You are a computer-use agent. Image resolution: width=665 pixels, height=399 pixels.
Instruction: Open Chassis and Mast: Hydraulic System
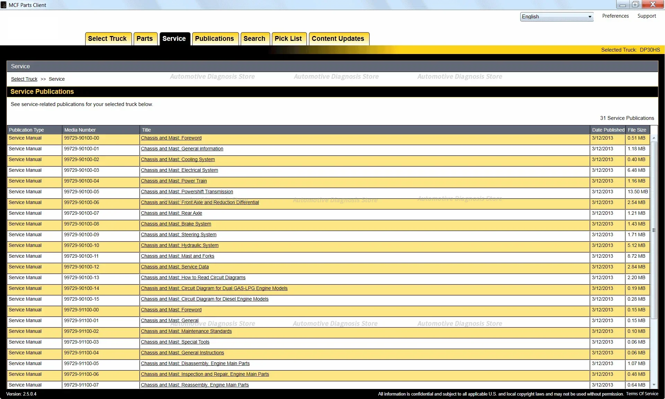point(179,246)
